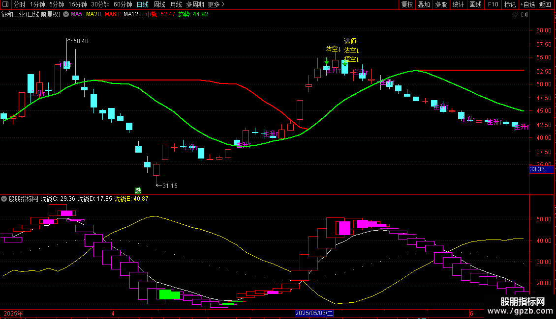Click the 逃顶! signal label
The height and width of the screenshot is (319, 556).
[x=351, y=41]
